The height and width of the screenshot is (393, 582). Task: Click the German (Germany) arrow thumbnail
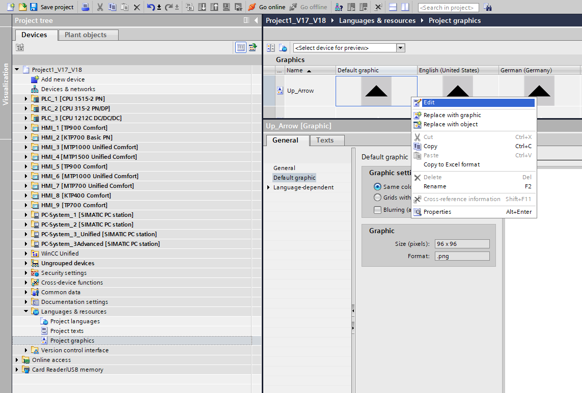point(539,91)
